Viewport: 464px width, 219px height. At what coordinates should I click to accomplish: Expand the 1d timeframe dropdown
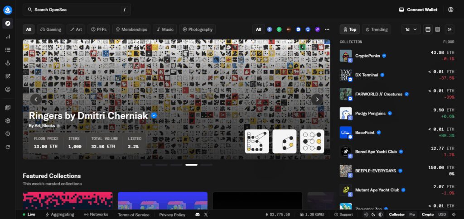tap(411, 29)
